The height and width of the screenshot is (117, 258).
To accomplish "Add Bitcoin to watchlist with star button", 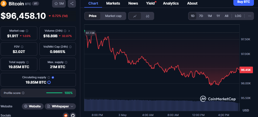I will coord(59,4).
